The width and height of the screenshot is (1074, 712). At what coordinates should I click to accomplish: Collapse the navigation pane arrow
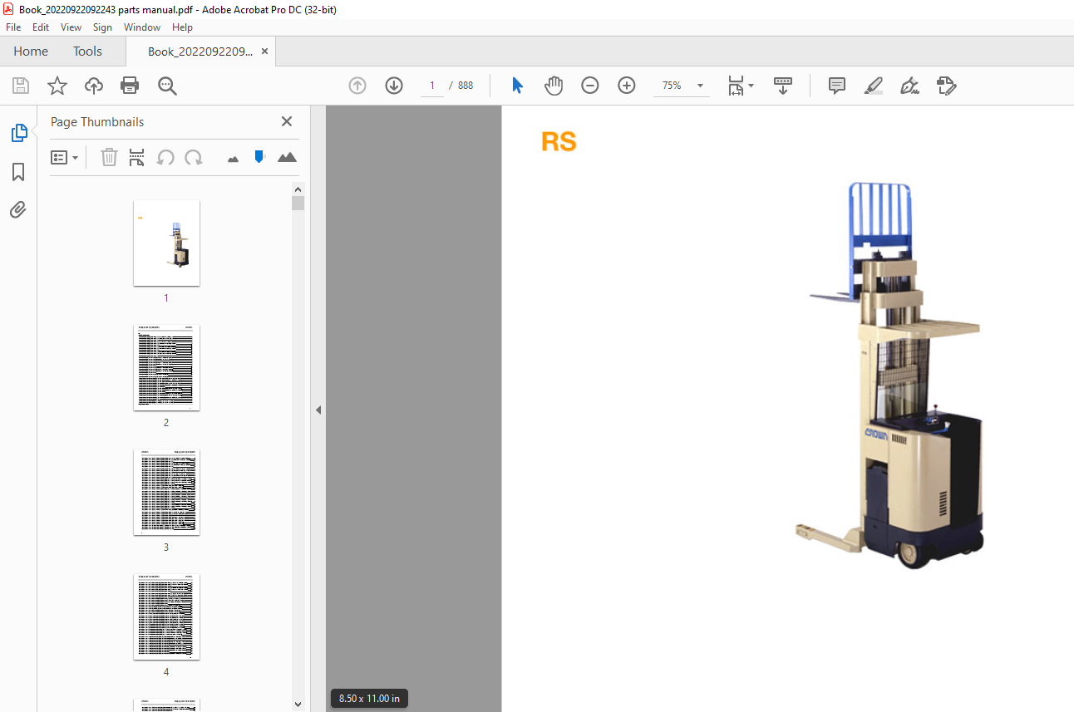(x=318, y=410)
